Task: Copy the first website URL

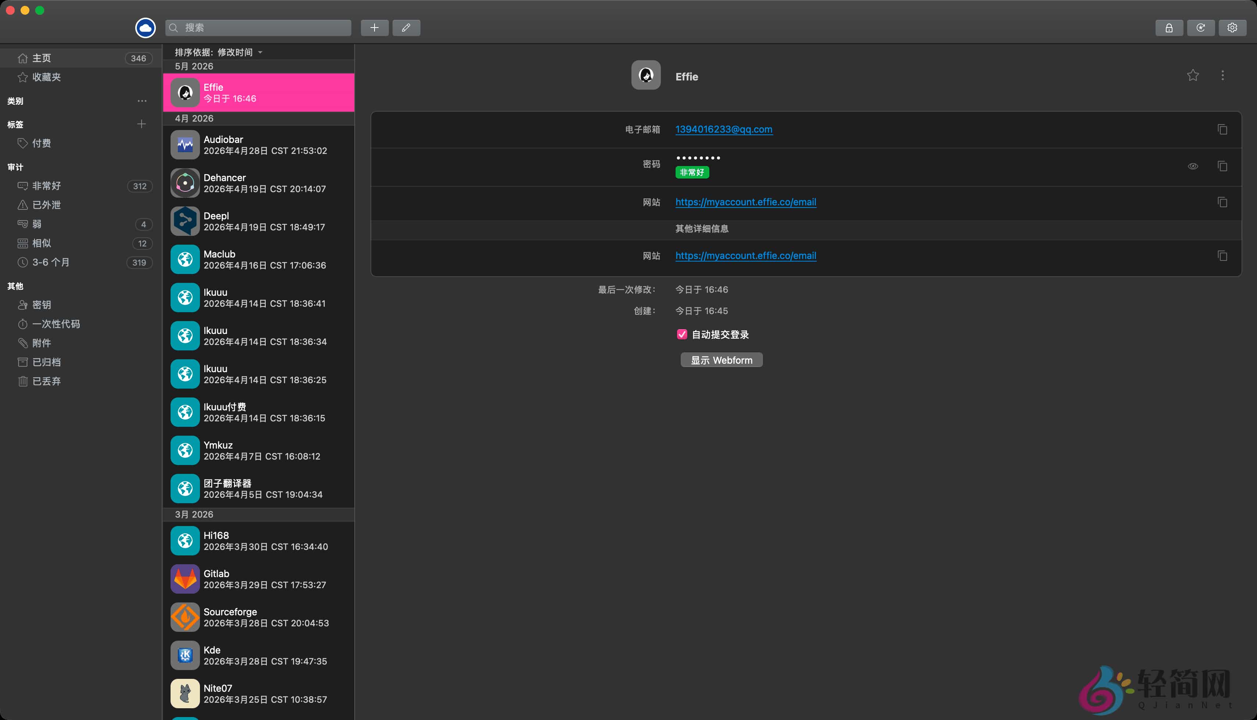Action: click(x=1222, y=202)
